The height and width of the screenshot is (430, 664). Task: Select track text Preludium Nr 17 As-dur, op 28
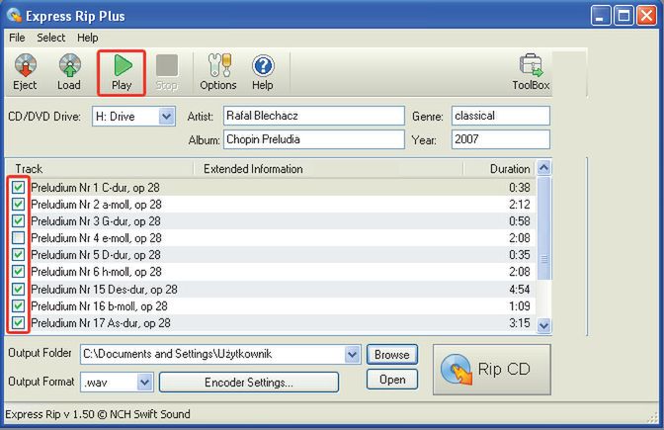[x=101, y=323]
